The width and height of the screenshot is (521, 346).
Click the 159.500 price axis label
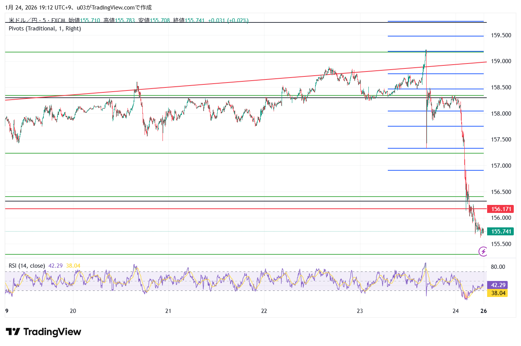[501, 35]
